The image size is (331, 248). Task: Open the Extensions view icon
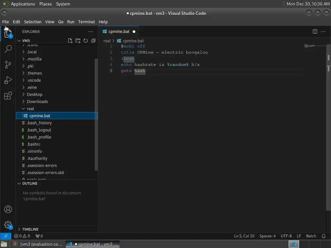8,96
